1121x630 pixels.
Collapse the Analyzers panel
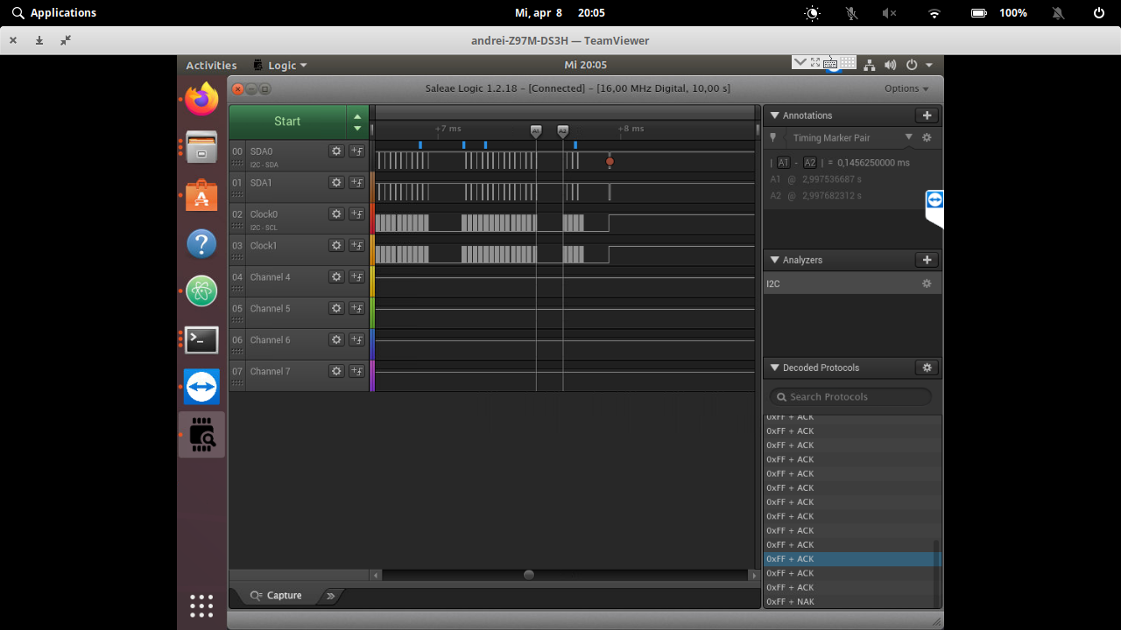point(774,260)
